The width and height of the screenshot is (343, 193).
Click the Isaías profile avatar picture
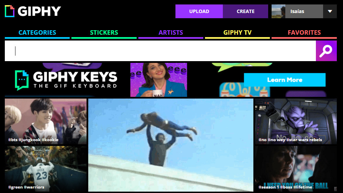click(278, 11)
